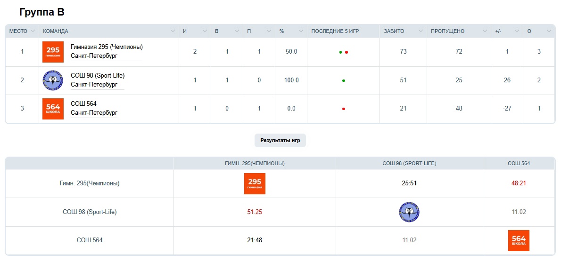The width and height of the screenshot is (561, 270).
Task: Click the Результаты игр button
Action: 280,140
